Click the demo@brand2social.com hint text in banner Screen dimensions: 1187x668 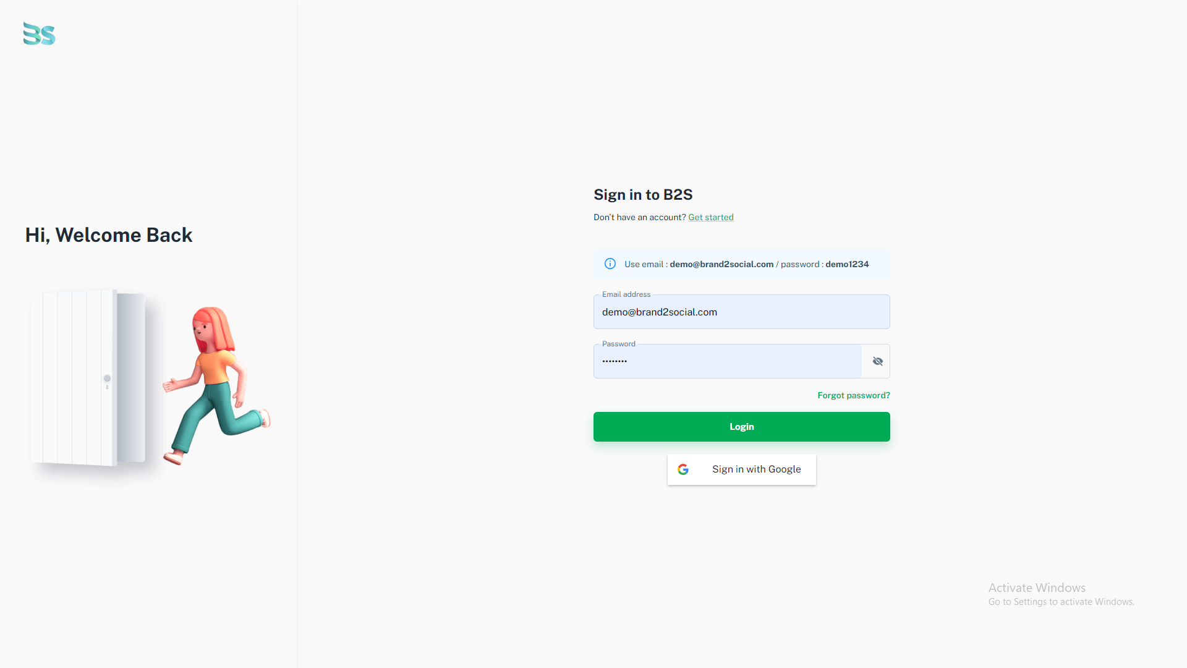tap(721, 264)
